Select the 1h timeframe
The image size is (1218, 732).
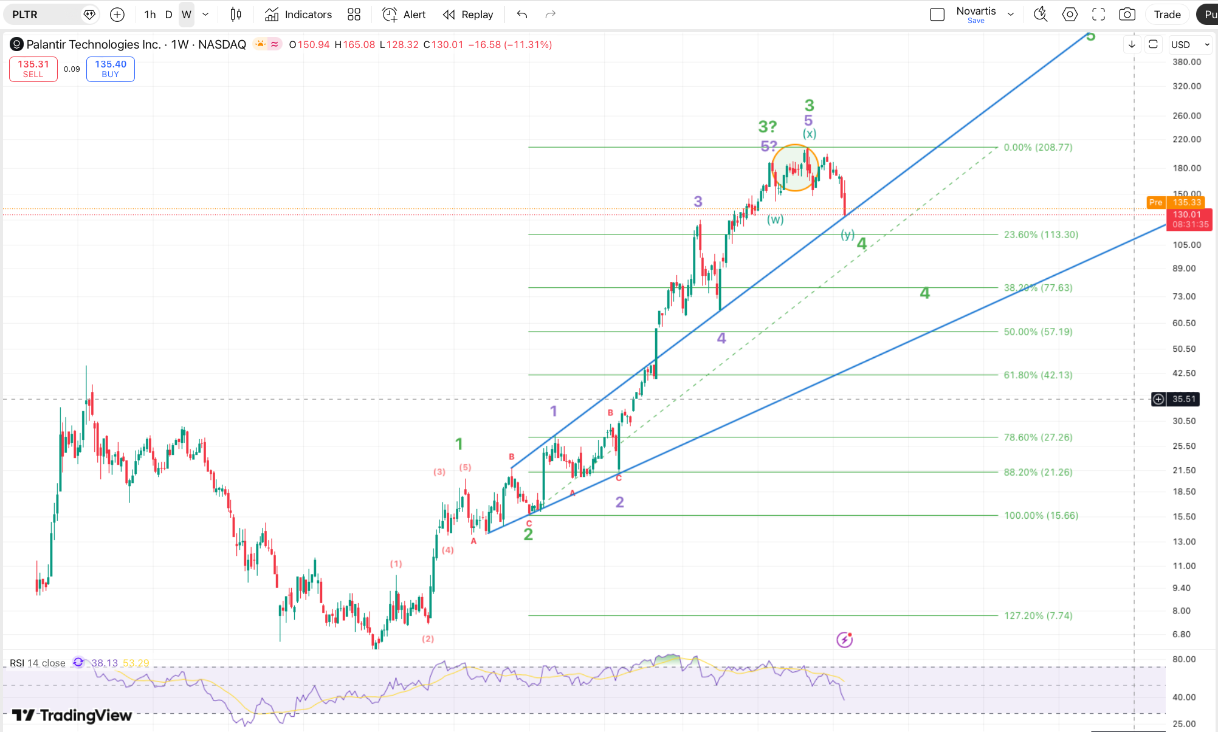point(150,15)
